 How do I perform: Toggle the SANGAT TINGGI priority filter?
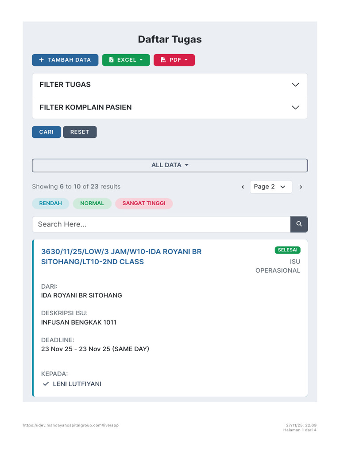[144, 203]
